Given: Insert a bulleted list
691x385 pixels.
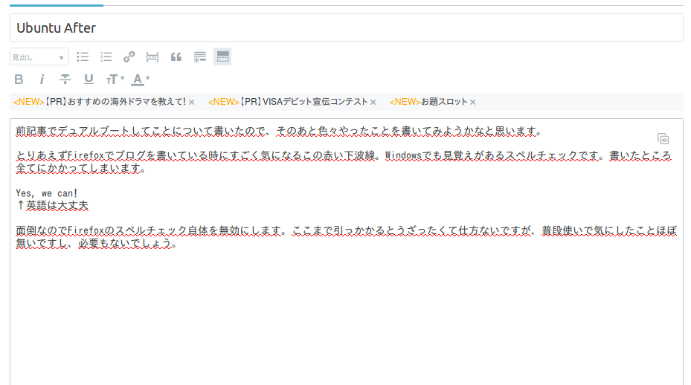Looking at the screenshot, I should [x=83, y=56].
